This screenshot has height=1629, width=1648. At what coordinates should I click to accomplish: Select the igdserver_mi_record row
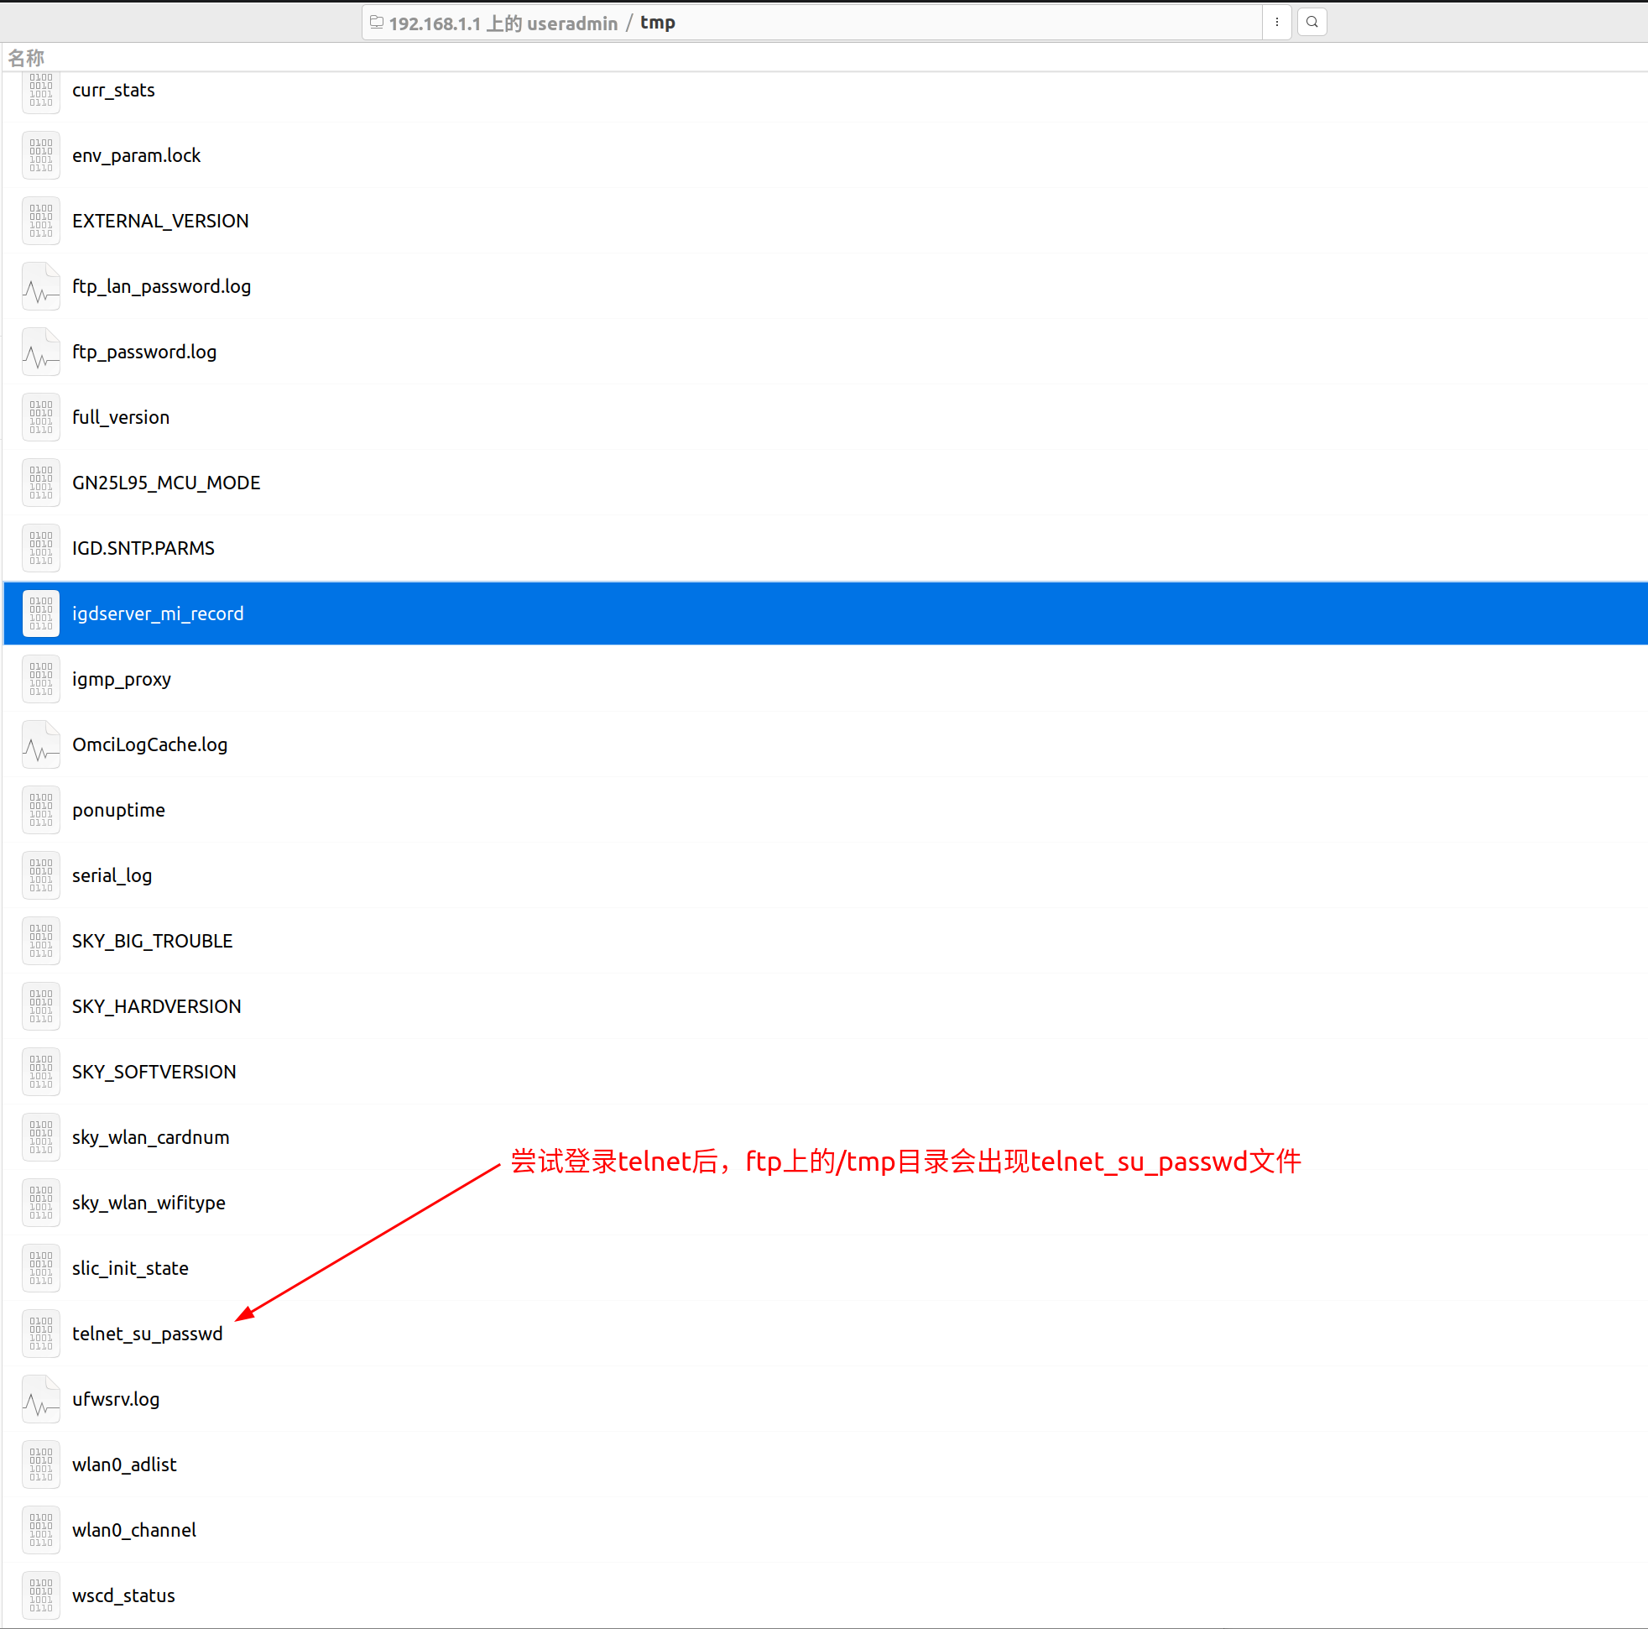(x=158, y=613)
